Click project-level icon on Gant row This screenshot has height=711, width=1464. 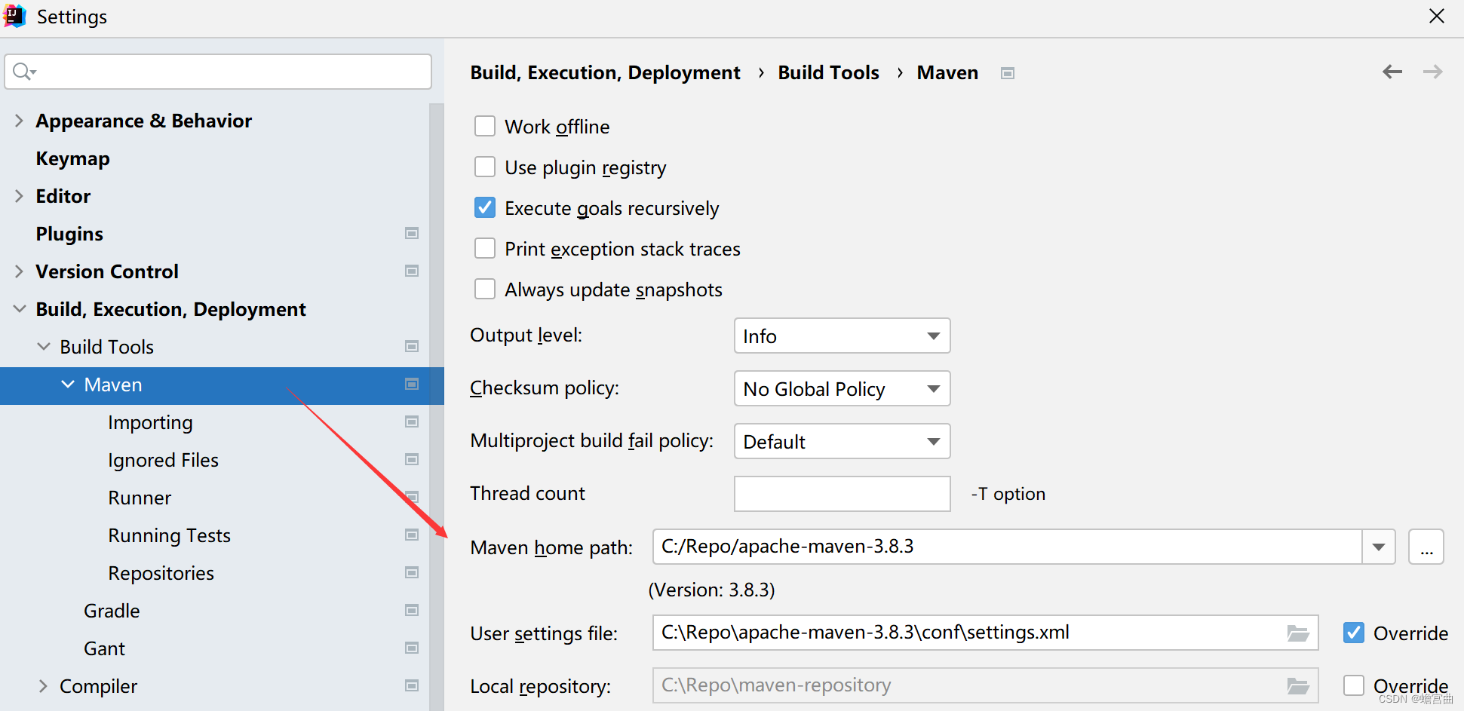click(x=412, y=648)
